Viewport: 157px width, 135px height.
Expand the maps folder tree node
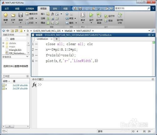3,46
